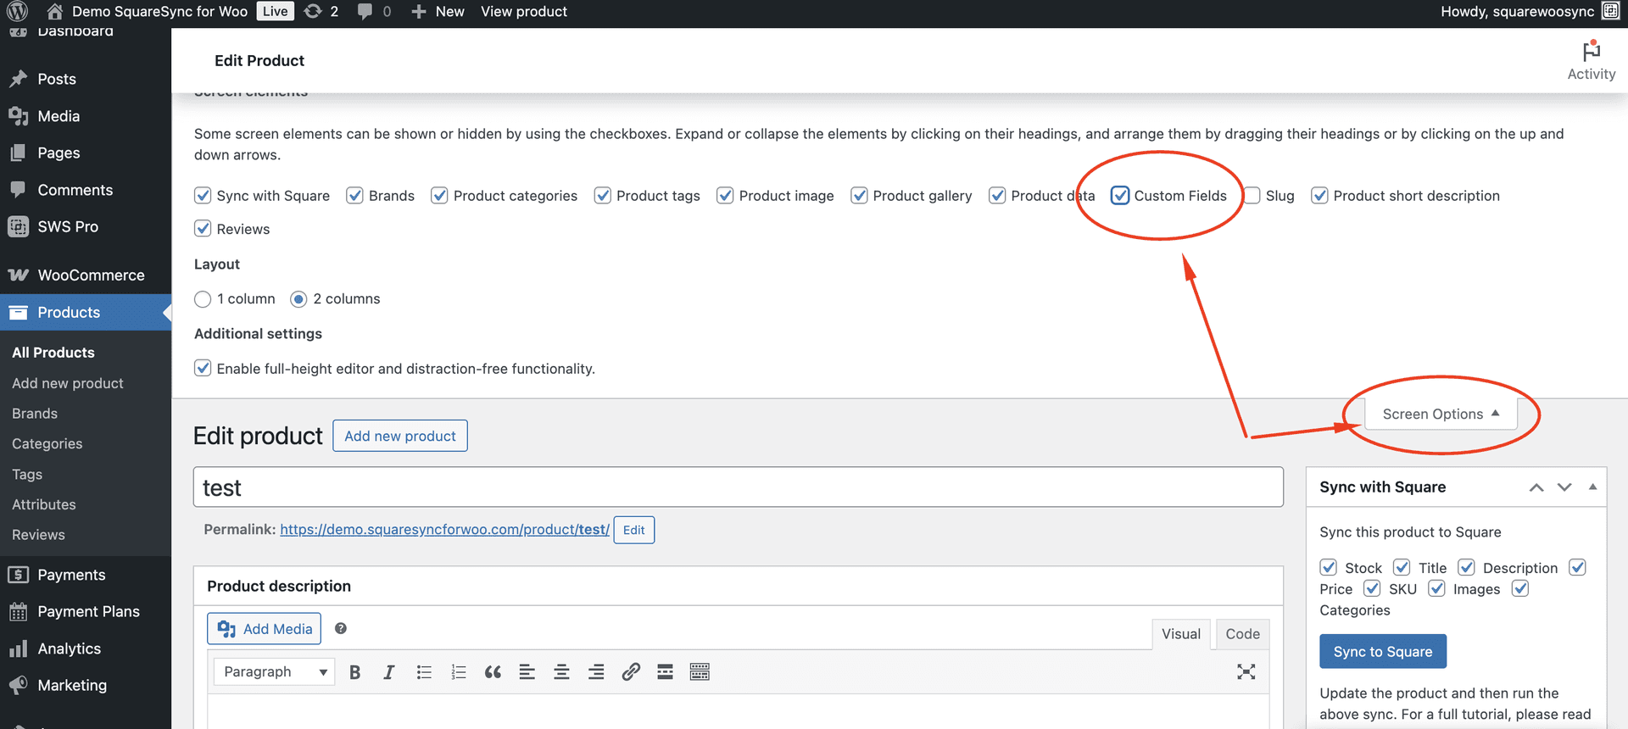Click View product in admin bar
Viewport: 1628px width, 729px height.
[x=524, y=11]
